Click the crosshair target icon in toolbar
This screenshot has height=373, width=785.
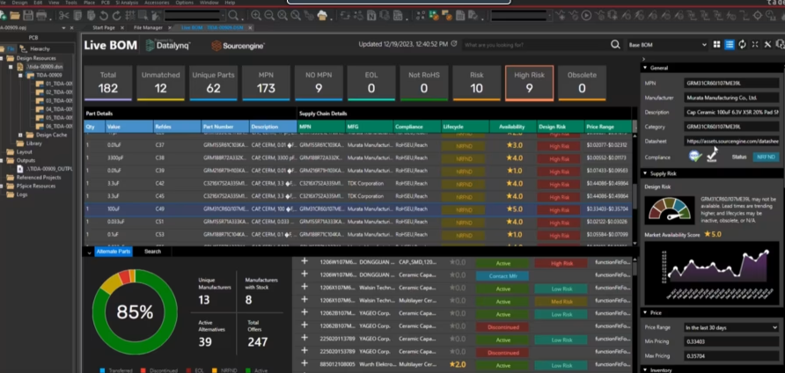[758, 16]
